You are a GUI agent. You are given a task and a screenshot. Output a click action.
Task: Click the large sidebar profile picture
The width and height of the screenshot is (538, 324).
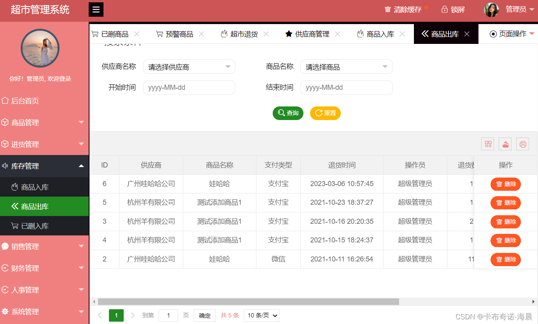[x=40, y=48]
